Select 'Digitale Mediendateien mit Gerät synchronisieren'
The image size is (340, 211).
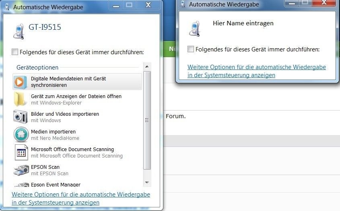click(77, 82)
